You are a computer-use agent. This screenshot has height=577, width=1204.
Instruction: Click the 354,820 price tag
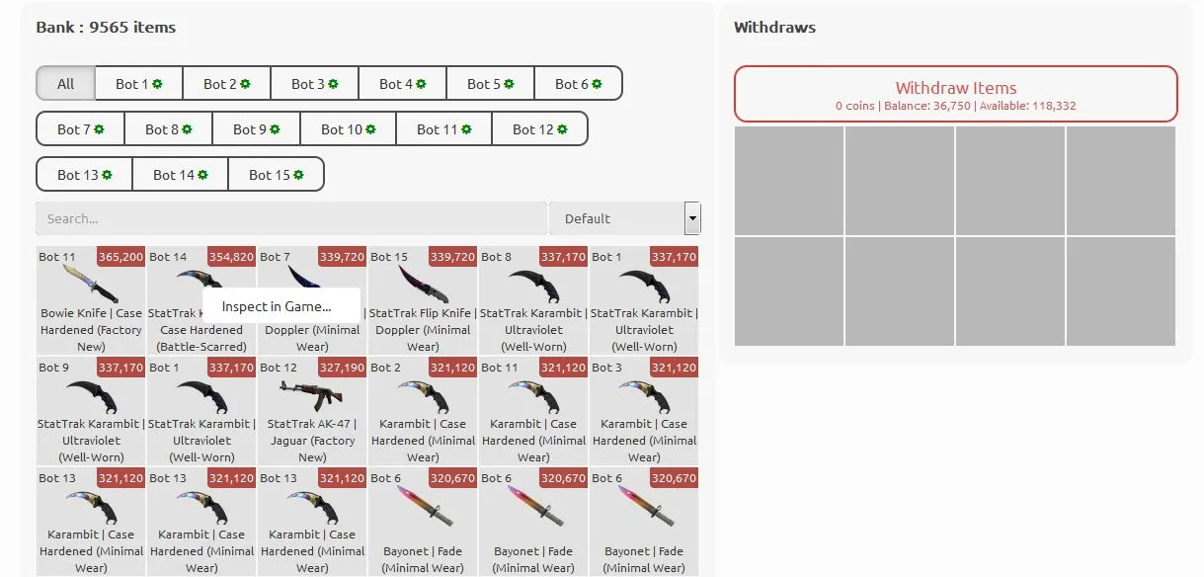pos(231,257)
